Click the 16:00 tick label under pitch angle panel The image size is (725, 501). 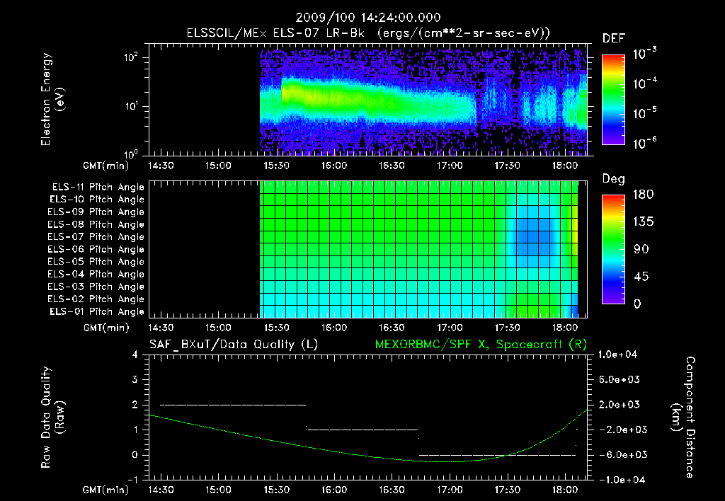pos(334,328)
